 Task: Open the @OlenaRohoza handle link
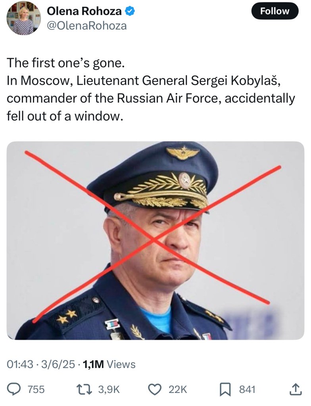[86, 26]
